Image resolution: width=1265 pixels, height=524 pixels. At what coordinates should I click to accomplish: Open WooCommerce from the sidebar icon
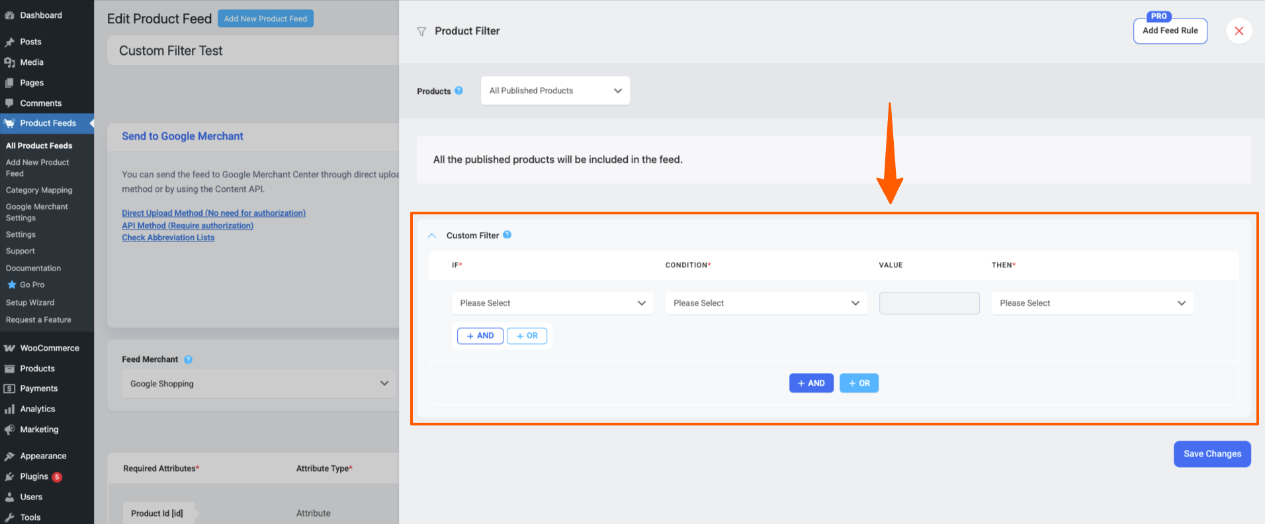click(9, 348)
